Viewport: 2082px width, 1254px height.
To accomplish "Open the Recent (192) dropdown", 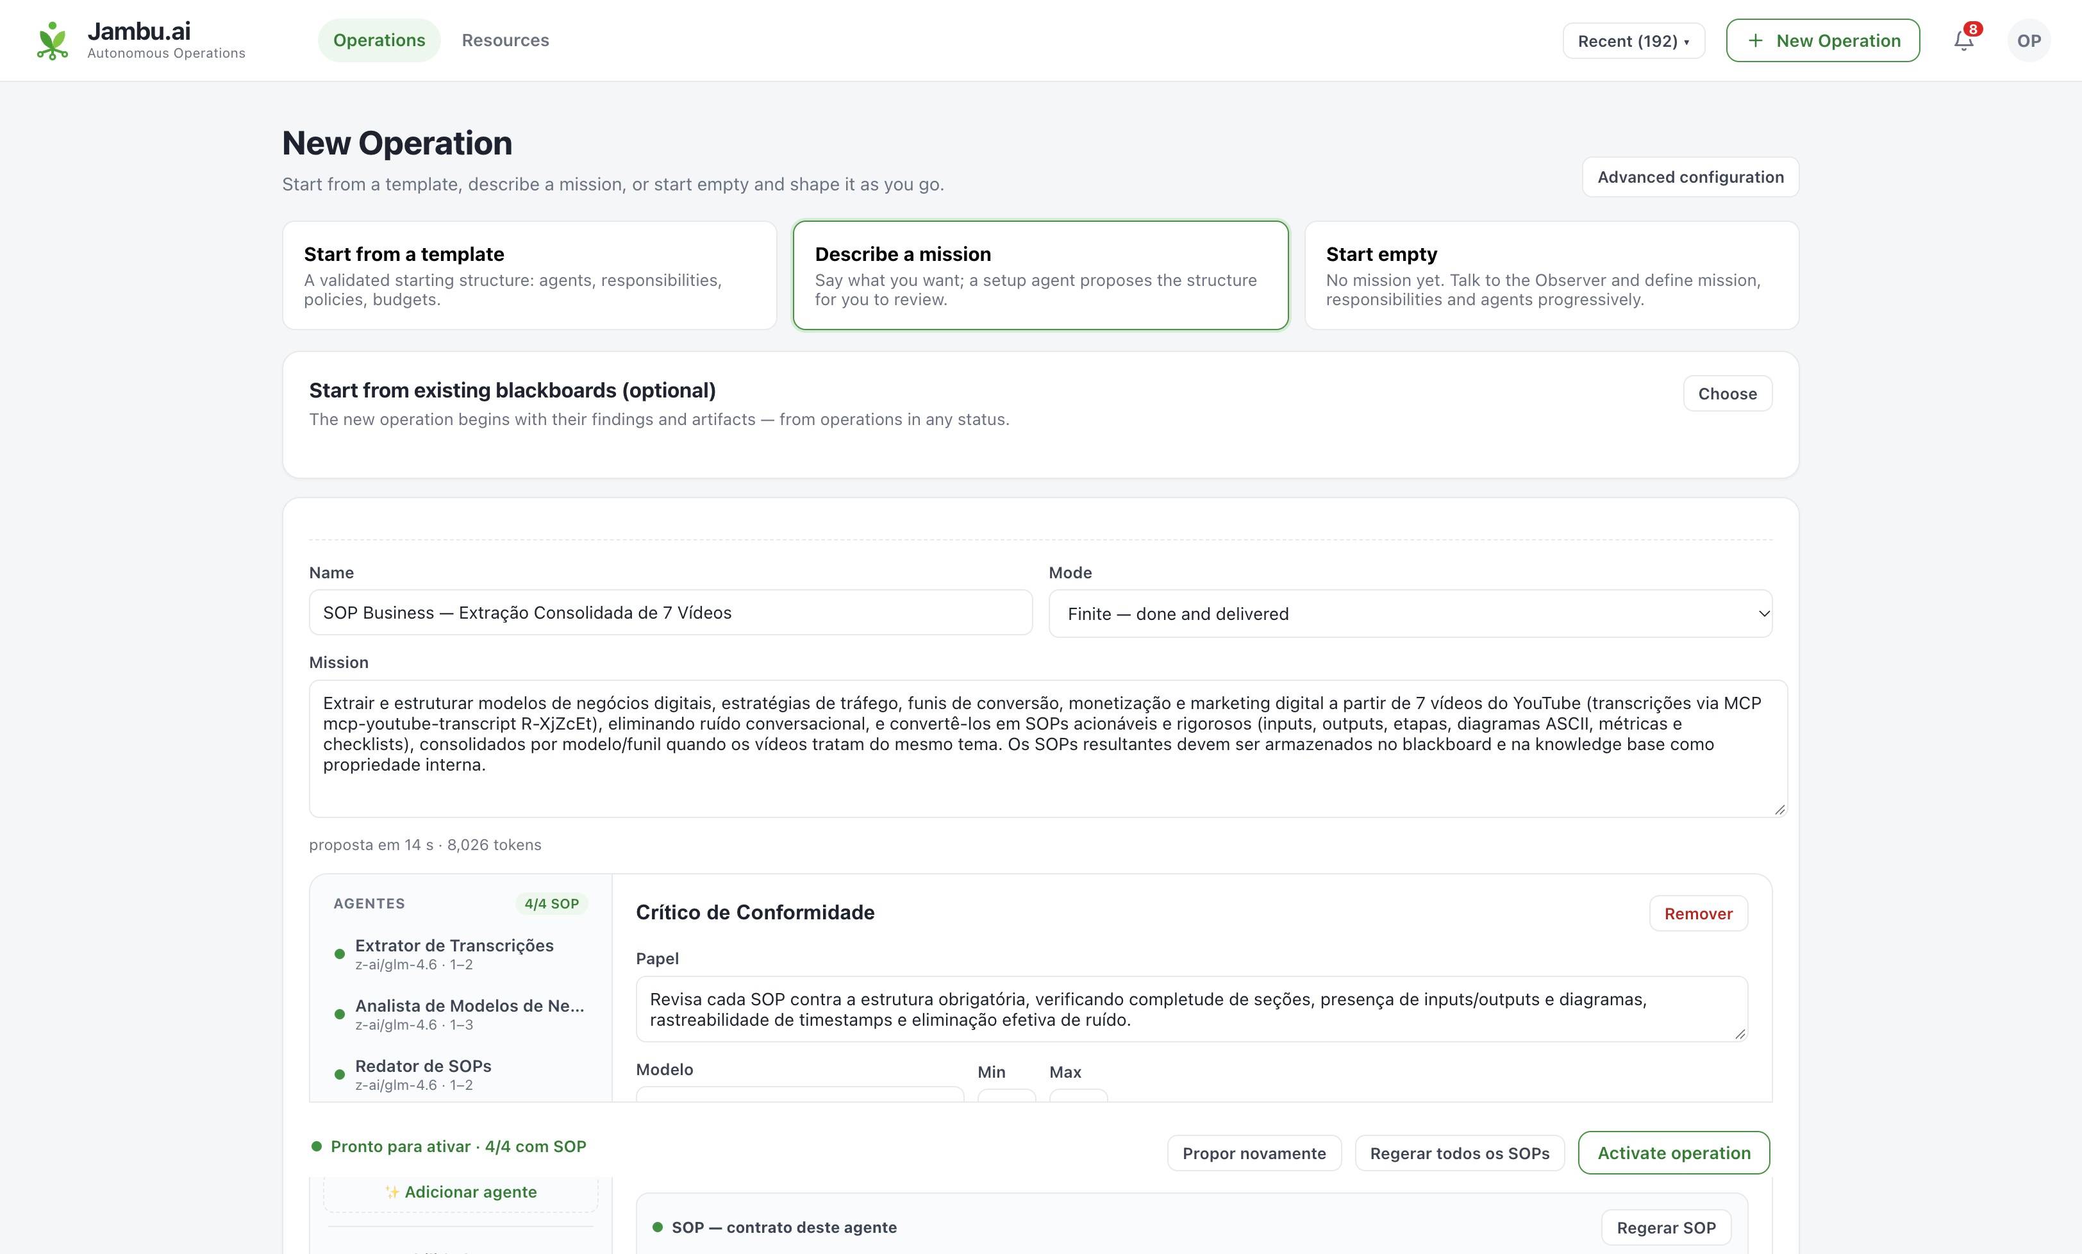I will pyautogui.click(x=1633, y=40).
